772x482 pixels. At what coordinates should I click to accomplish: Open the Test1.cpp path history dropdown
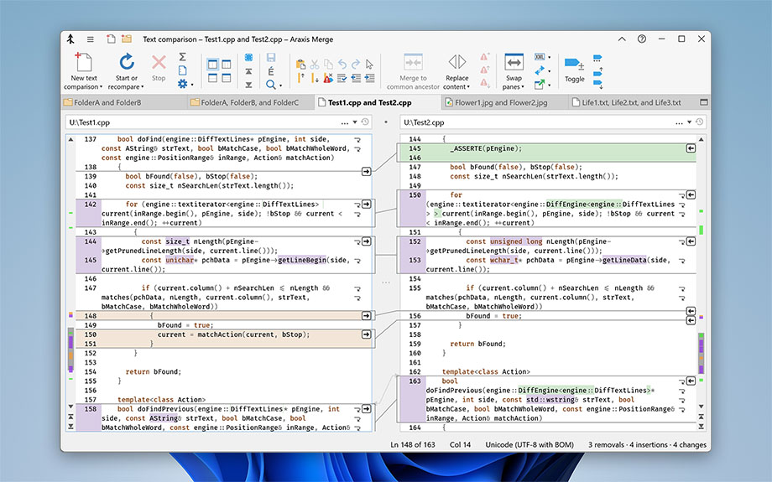pos(354,122)
